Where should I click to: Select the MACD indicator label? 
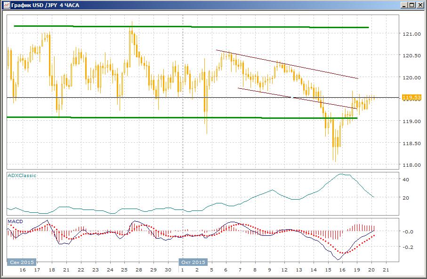pyautogui.click(x=15, y=221)
